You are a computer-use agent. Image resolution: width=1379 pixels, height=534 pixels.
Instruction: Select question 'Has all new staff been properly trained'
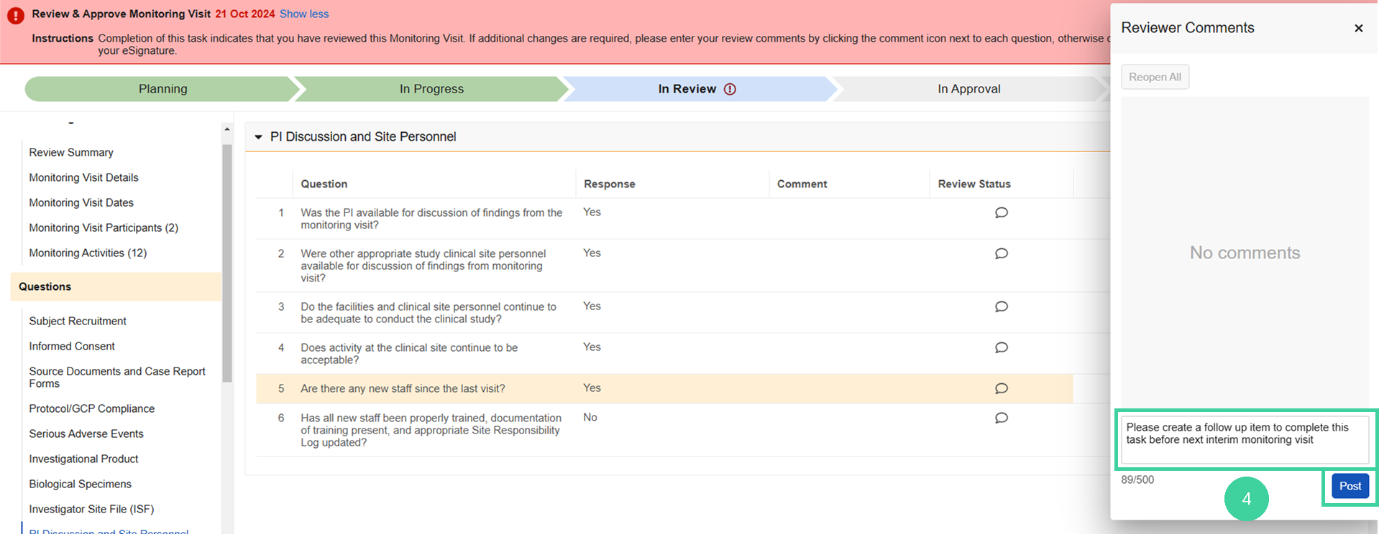431,430
